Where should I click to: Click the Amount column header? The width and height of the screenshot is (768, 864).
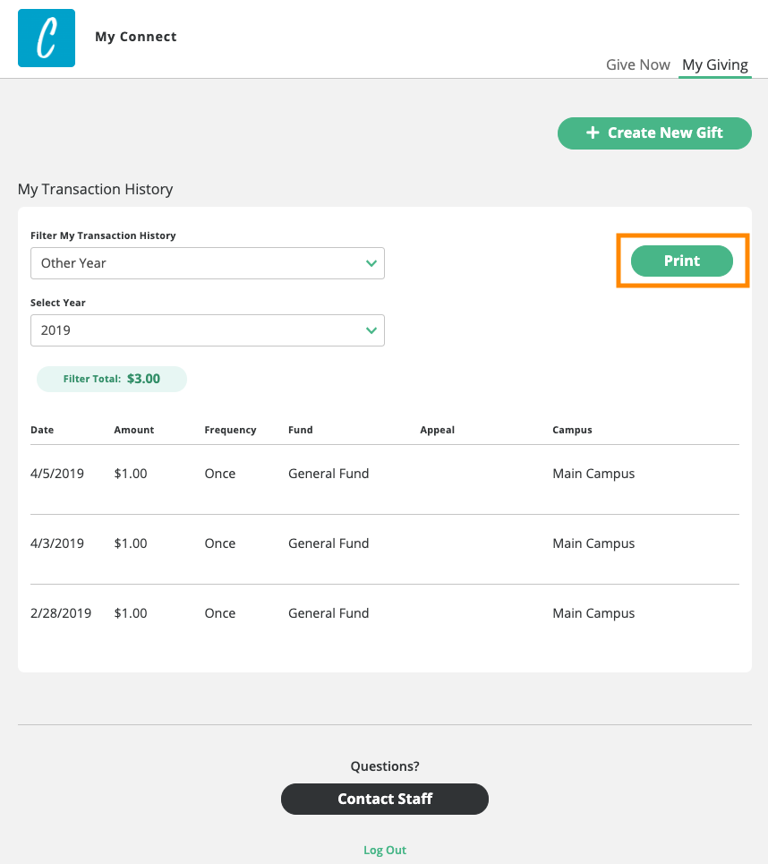134,430
